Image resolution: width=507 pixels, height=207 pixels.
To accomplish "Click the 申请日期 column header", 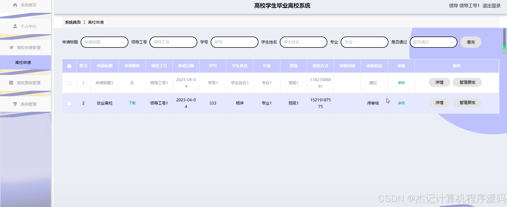I will [186, 66].
